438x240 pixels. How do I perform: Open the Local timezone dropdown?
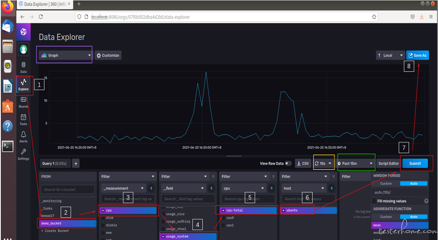pos(390,55)
